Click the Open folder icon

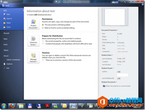point(4,23)
